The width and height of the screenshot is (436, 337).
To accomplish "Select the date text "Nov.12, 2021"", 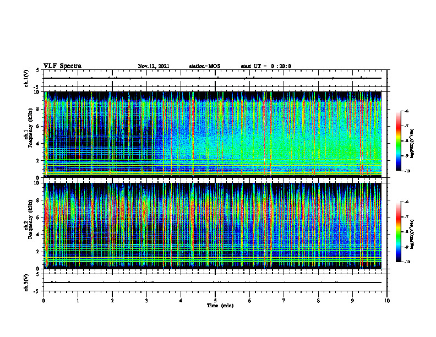I will (154, 66).
